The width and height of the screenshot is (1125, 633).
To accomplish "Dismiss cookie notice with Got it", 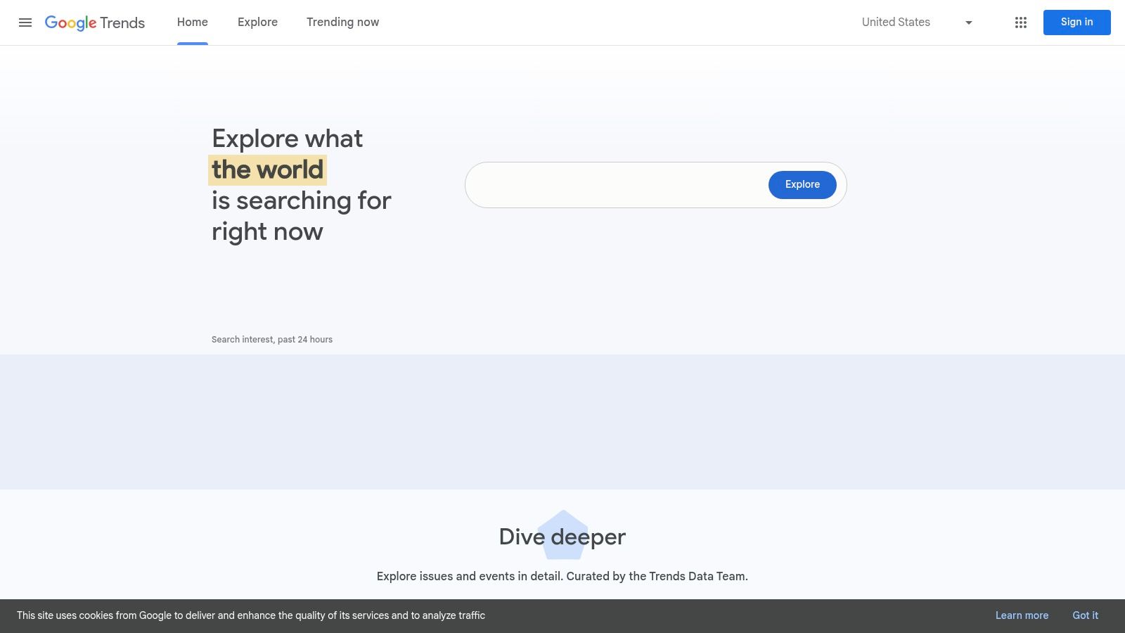I will tap(1085, 615).
